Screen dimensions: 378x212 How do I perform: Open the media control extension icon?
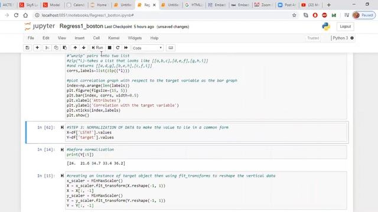pos(347,15)
